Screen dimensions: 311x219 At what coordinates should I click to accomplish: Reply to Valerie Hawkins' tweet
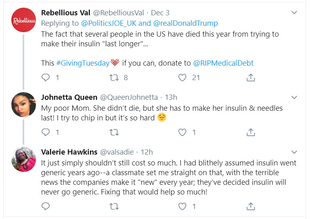[x=46, y=207]
